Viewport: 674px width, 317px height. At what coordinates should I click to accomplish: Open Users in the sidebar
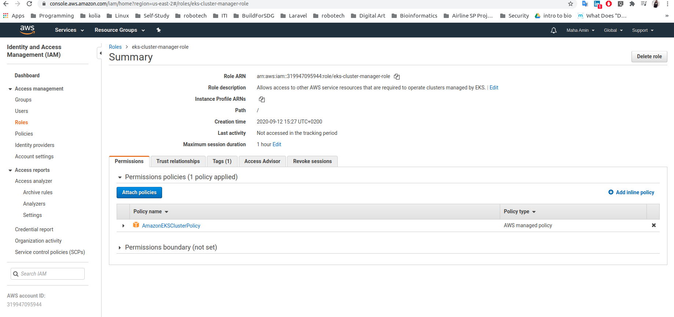click(x=22, y=111)
